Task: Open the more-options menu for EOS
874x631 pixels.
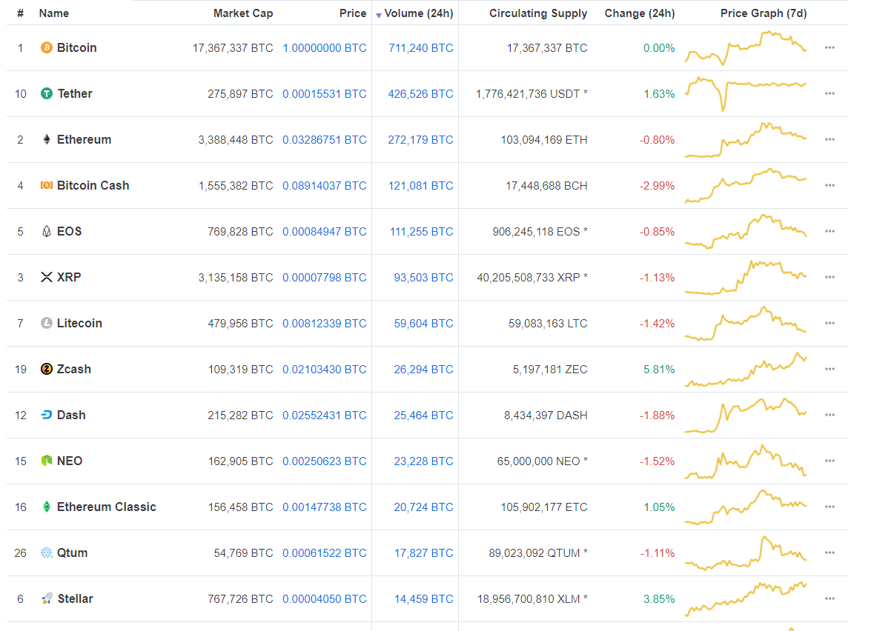Action: 830,232
